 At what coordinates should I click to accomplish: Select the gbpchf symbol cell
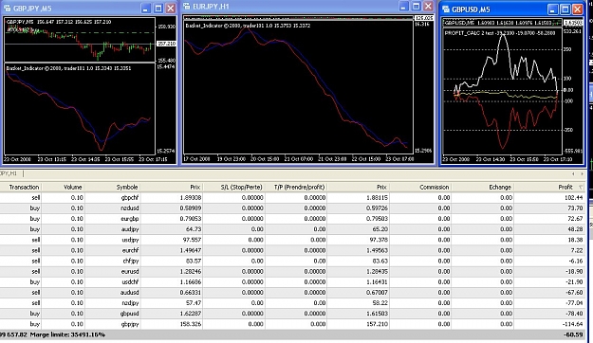(130, 198)
